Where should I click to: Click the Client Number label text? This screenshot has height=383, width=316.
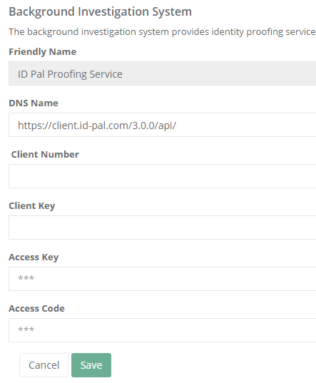click(x=45, y=154)
